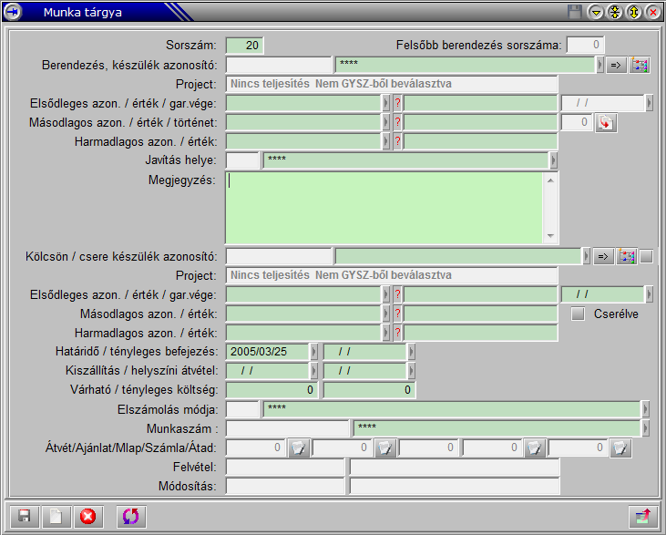Open the Elszámolás módja dropdown arrow
666x535 pixels.
646,408
